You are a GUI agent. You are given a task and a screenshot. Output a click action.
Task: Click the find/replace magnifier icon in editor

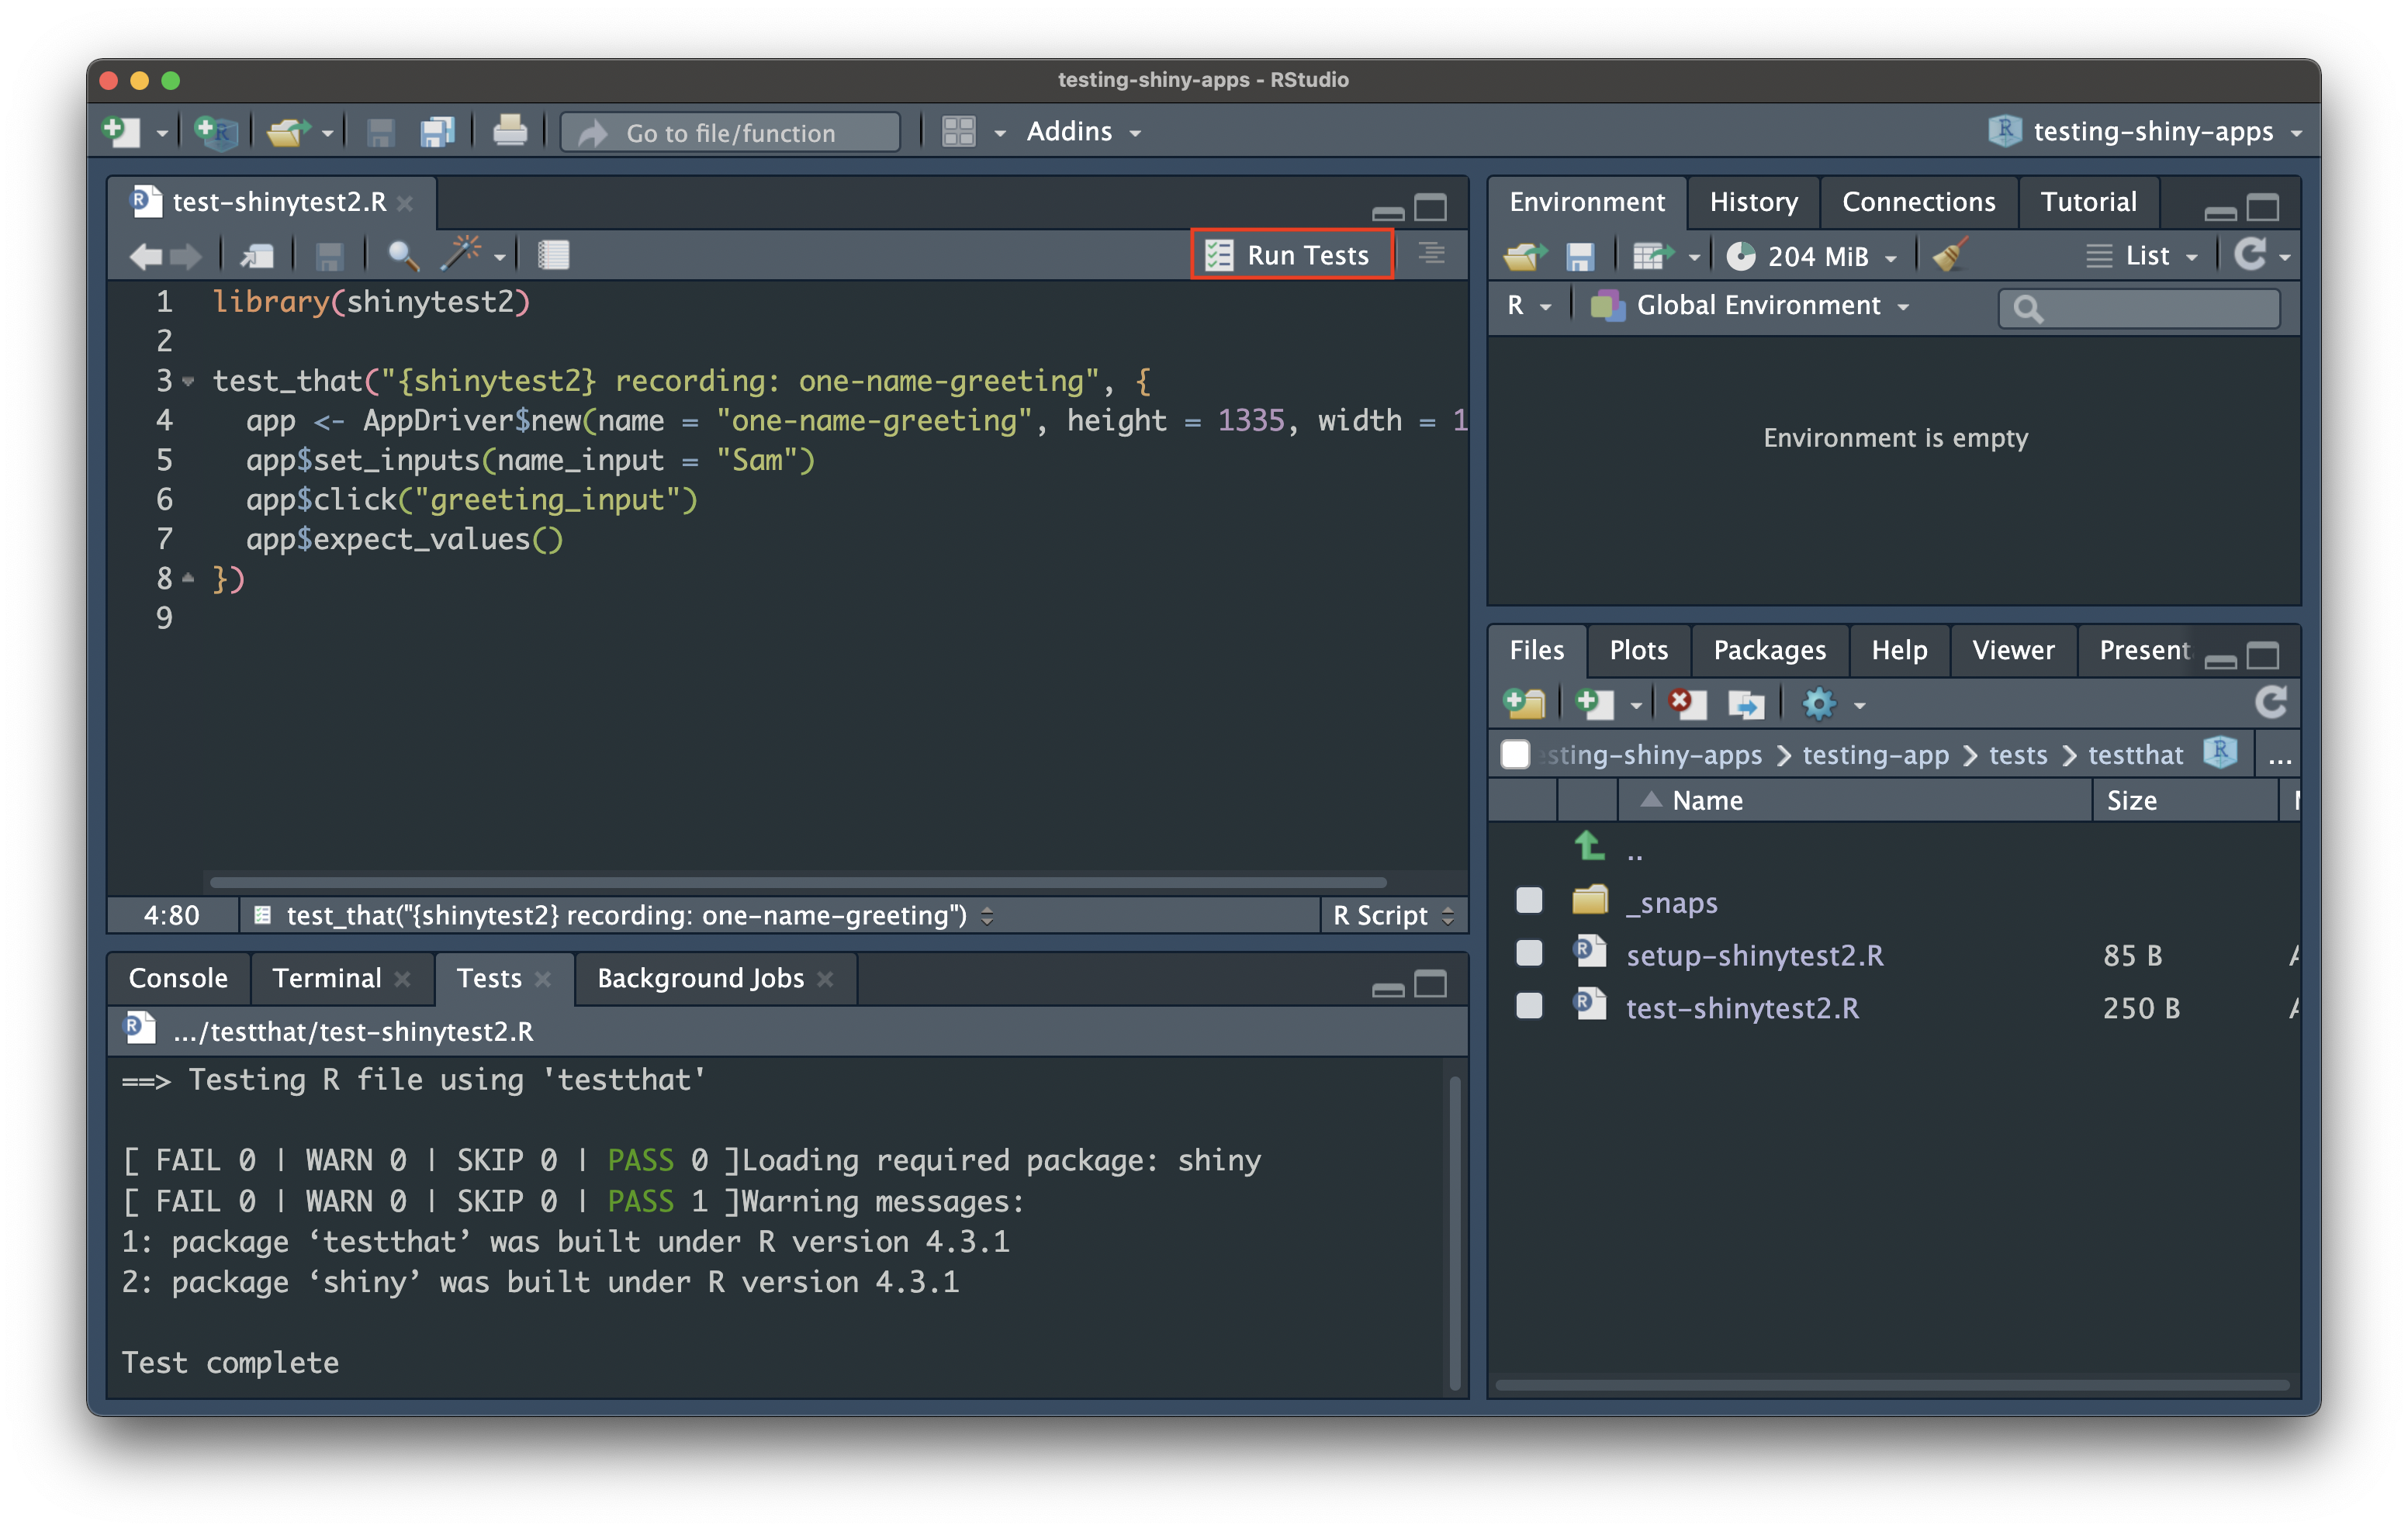point(402,255)
